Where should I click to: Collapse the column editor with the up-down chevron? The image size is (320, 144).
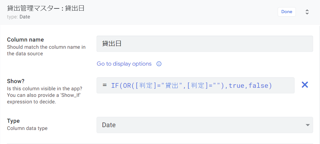307,12
